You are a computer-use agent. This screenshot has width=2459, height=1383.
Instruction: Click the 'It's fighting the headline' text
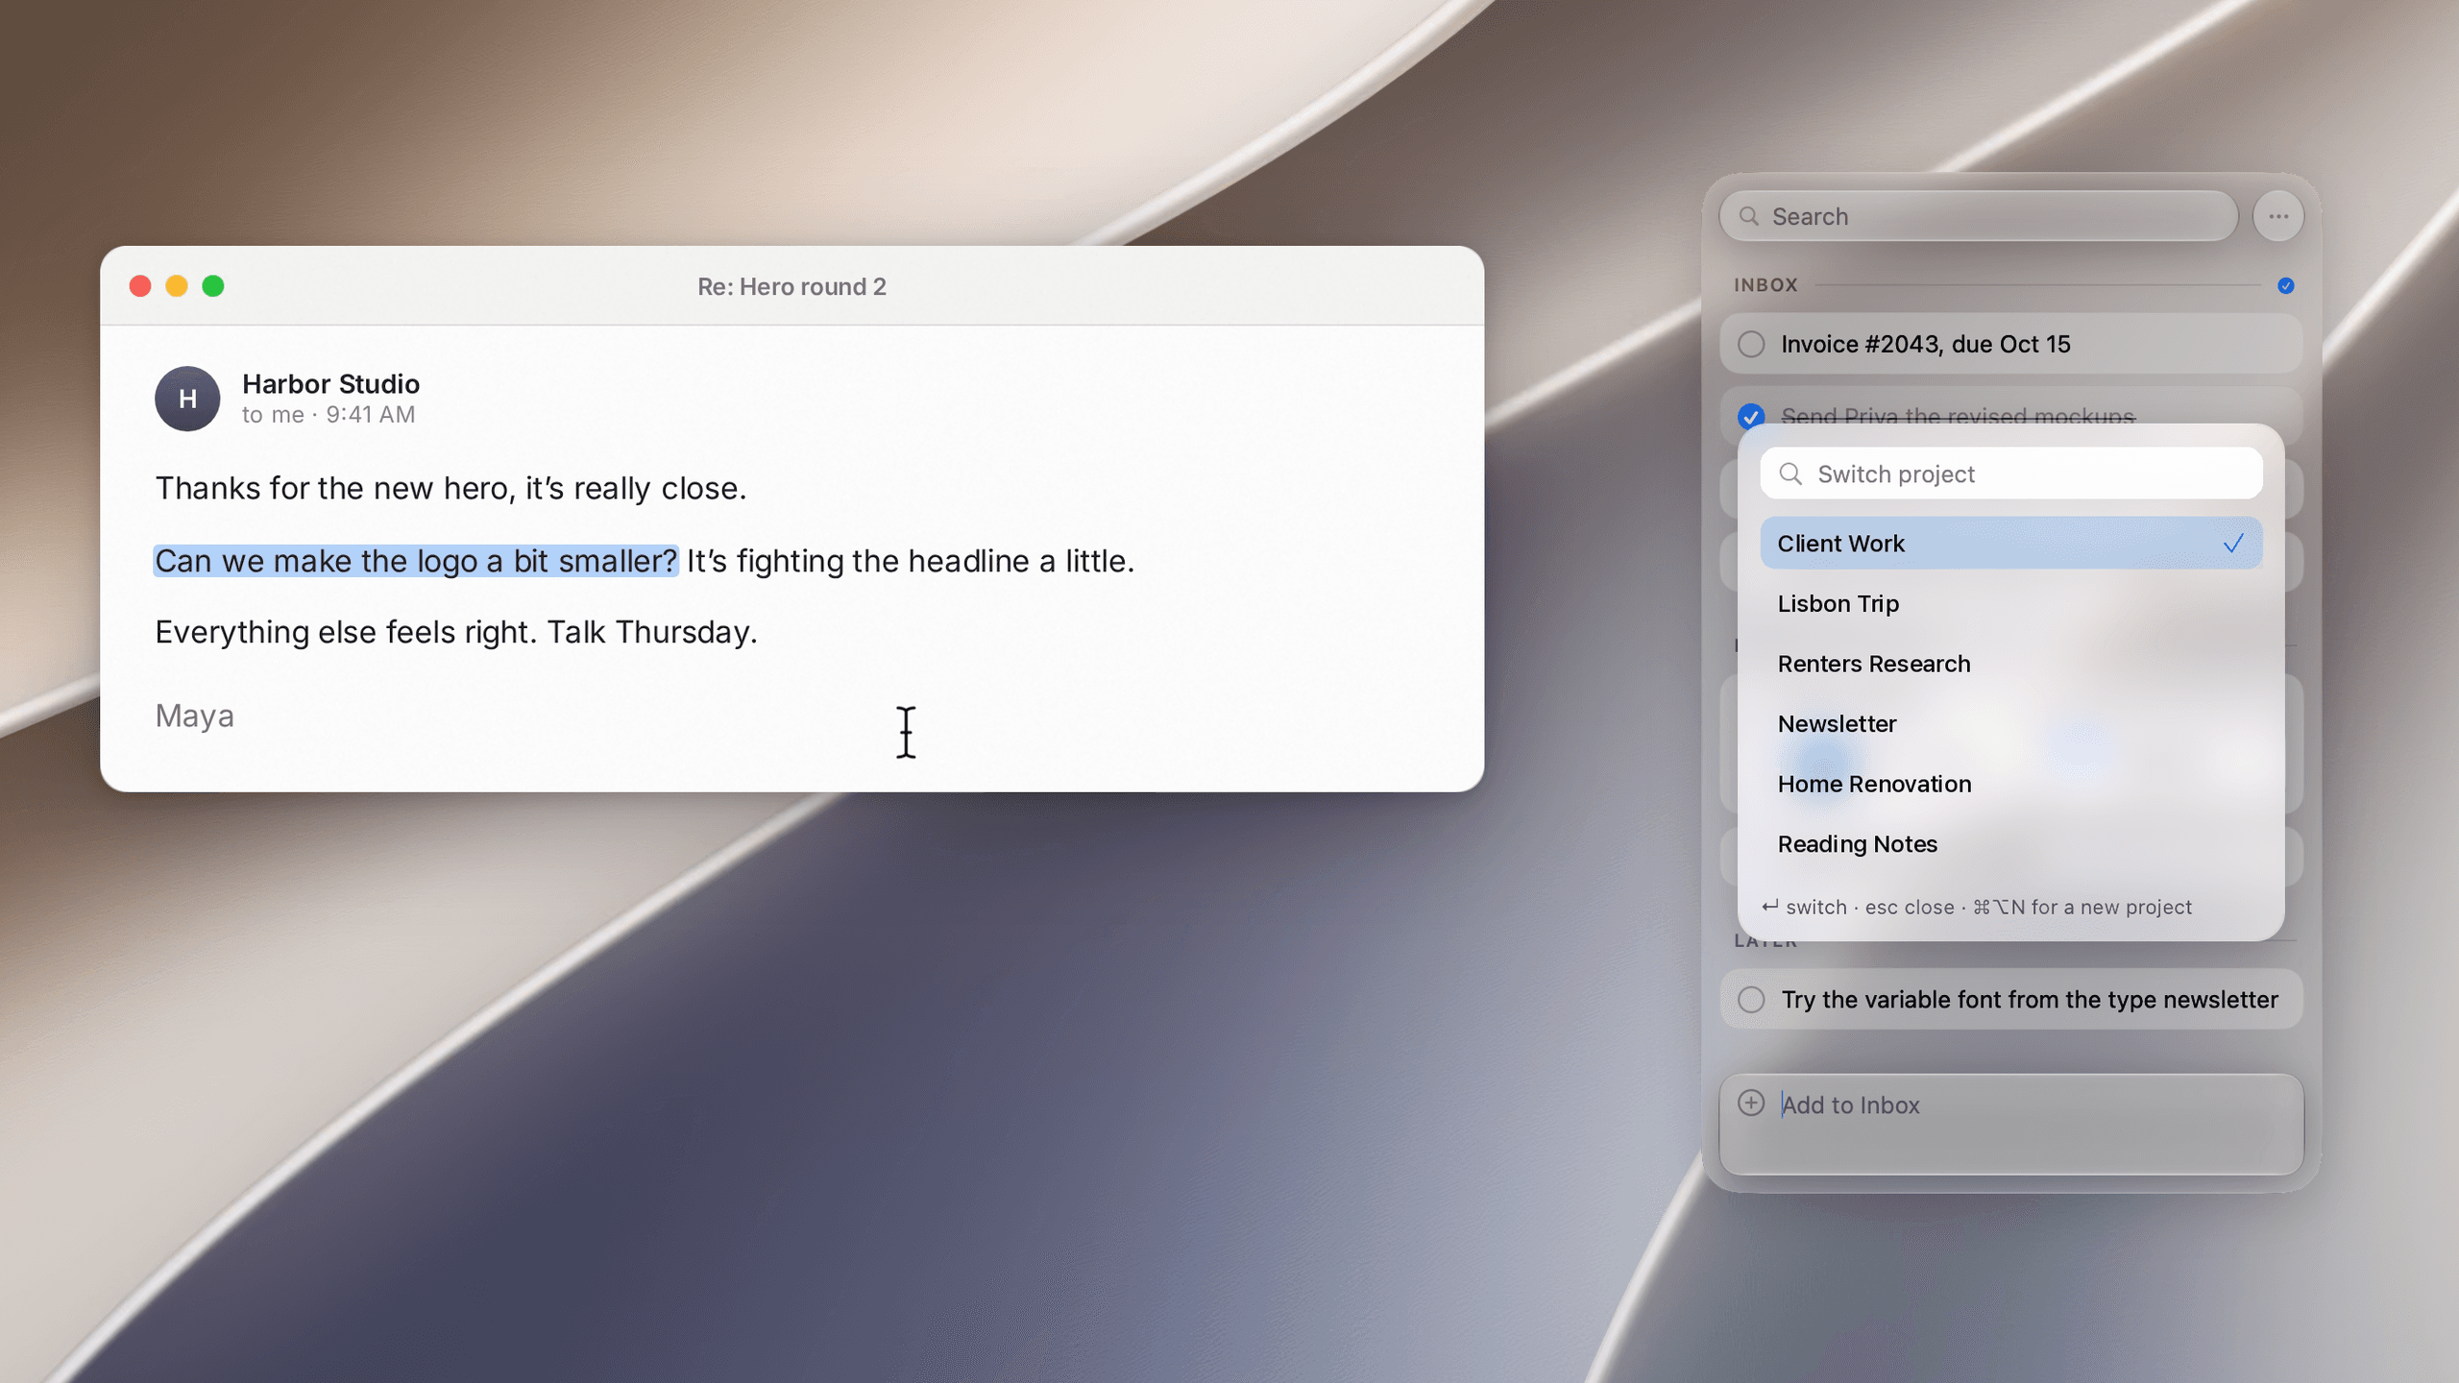pos(910,561)
